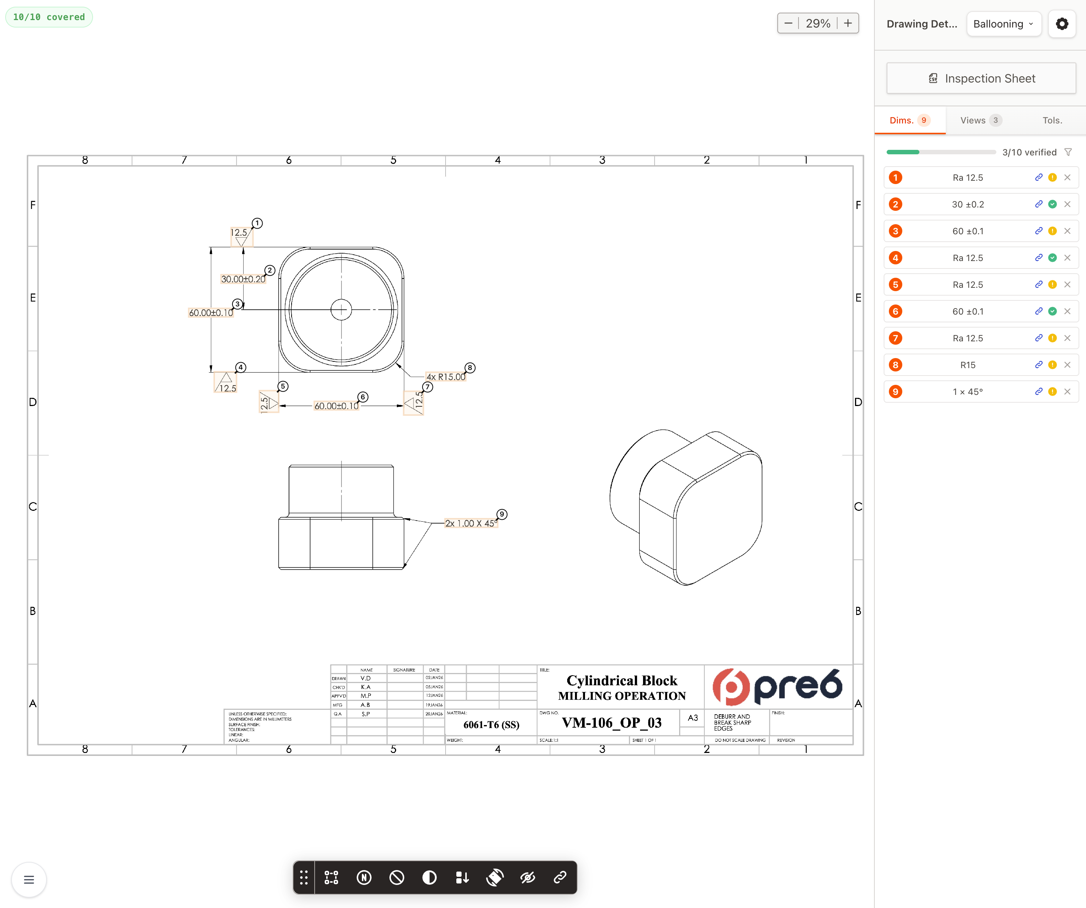Click the link icon on row 8 R15

pos(1038,365)
